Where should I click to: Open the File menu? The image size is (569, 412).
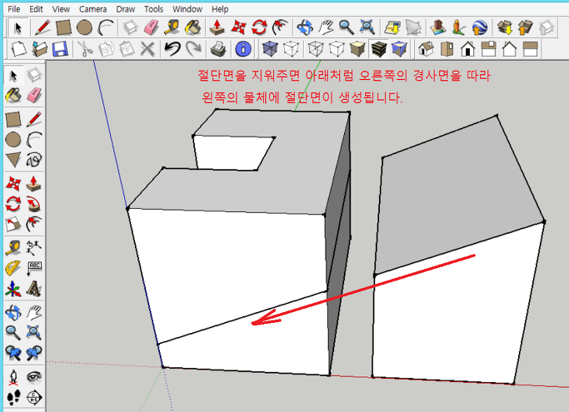[14, 9]
